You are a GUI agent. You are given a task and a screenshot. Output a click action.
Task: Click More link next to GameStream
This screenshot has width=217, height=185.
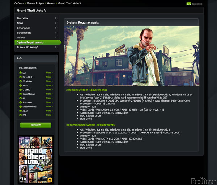(x=50, y=94)
